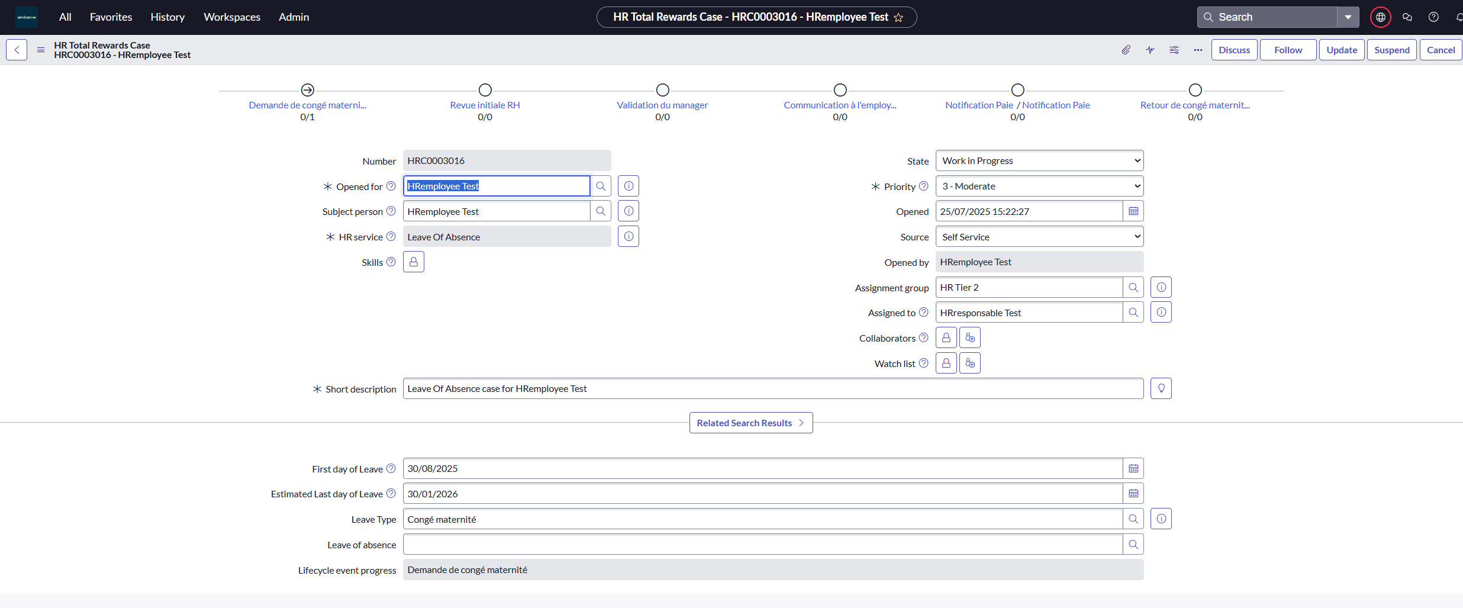Open the Assignment group reference info icon
The height and width of the screenshot is (608, 1463).
click(x=1161, y=287)
